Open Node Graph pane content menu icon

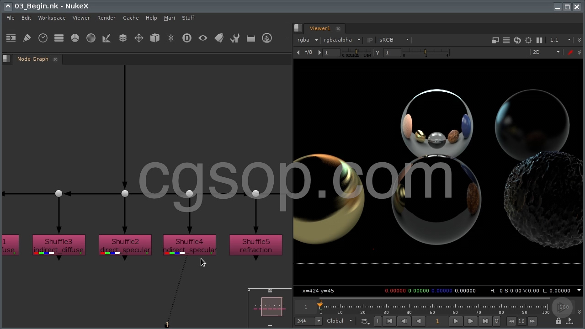click(6, 58)
